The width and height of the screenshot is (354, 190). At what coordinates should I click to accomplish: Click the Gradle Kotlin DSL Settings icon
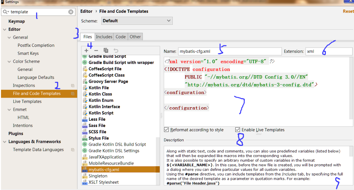tap(85, 151)
